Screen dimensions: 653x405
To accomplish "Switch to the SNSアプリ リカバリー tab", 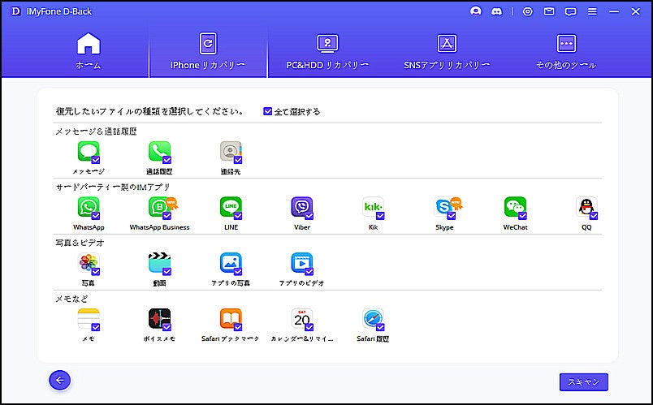I will [447, 51].
